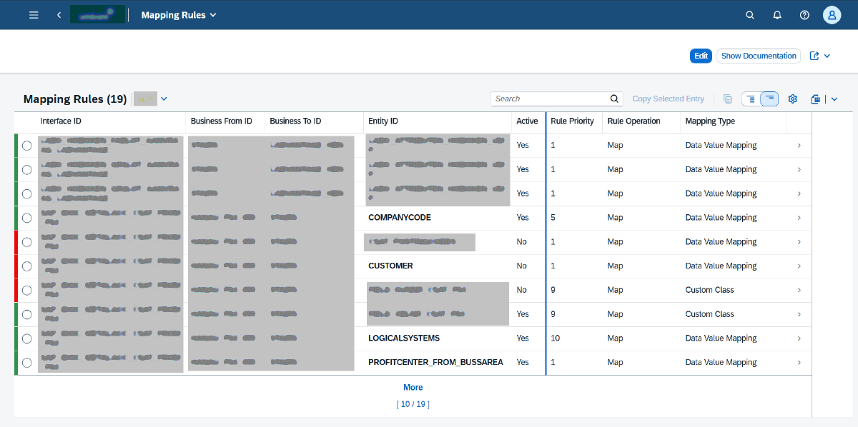Expand the export options dropdown arrow
Screen dimensions: 858x427
pos(833,99)
